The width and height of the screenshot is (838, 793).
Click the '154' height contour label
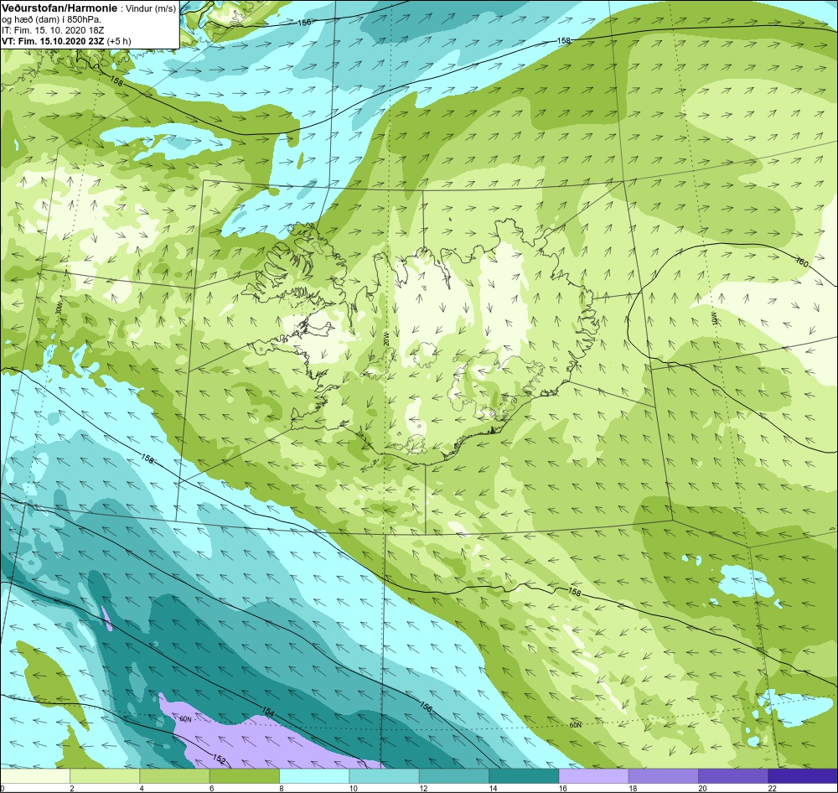click(x=268, y=711)
